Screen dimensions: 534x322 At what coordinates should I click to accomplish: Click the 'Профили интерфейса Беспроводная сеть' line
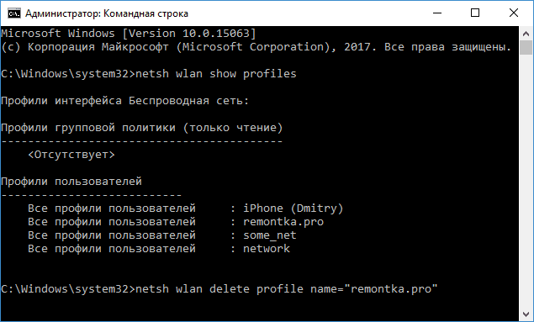pos(125,101)
